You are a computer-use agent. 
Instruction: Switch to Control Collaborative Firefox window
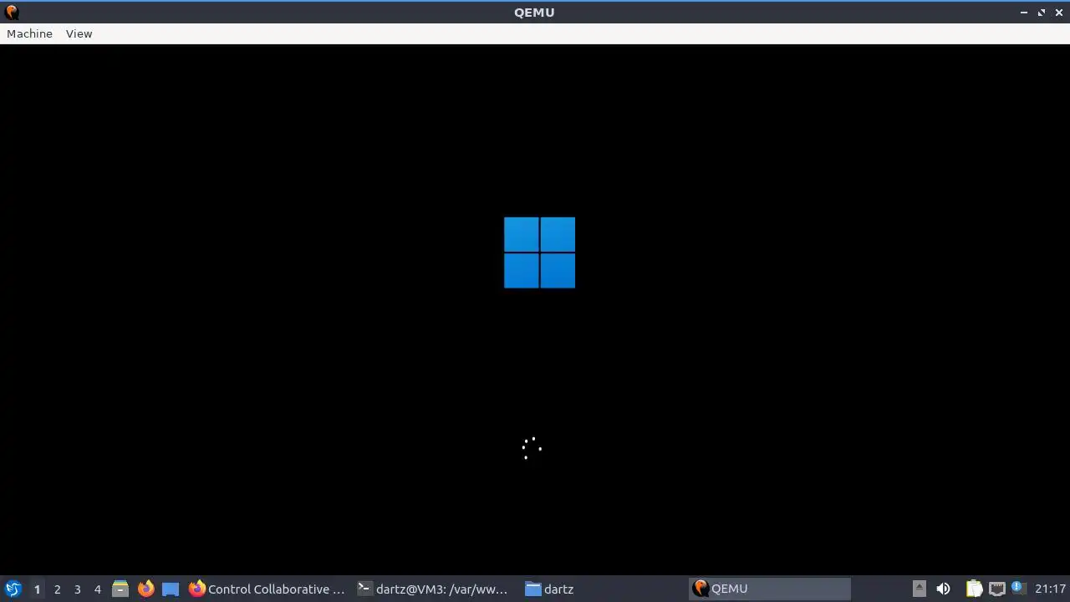267,589
